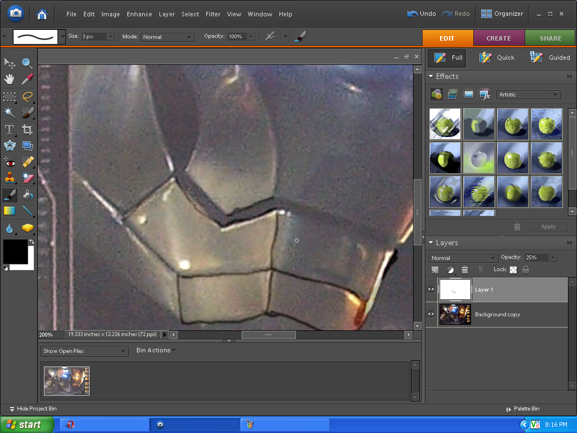
Task: Enable airbrush mode in options bar
Action: tap(270, 37)
